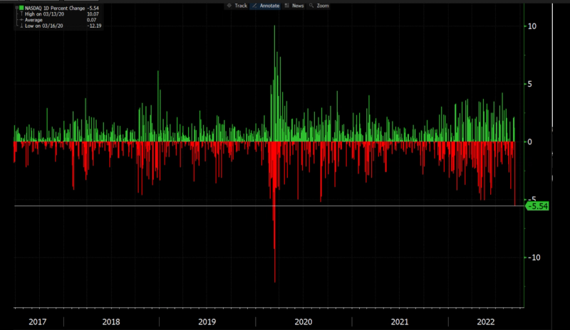570x330 pixels.
Task: Click the -5.54 value tag on the axis
Action: point(538,206)
